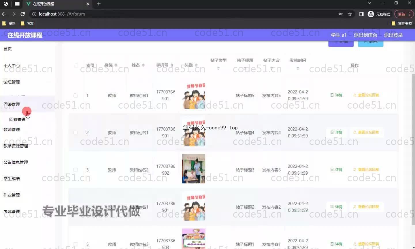The image size is (415, 249).
Task: Check the checkbox for row 1
Action: [x=76, y=95]
